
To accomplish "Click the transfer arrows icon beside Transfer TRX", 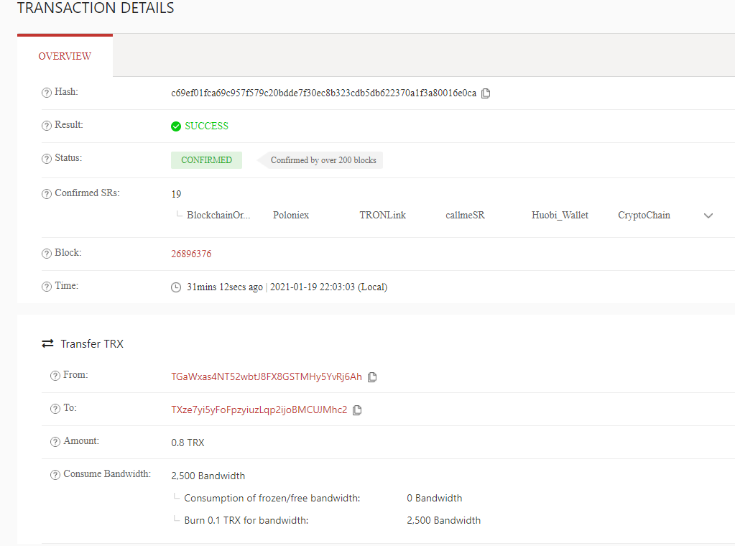I will [x=47, y=343].
